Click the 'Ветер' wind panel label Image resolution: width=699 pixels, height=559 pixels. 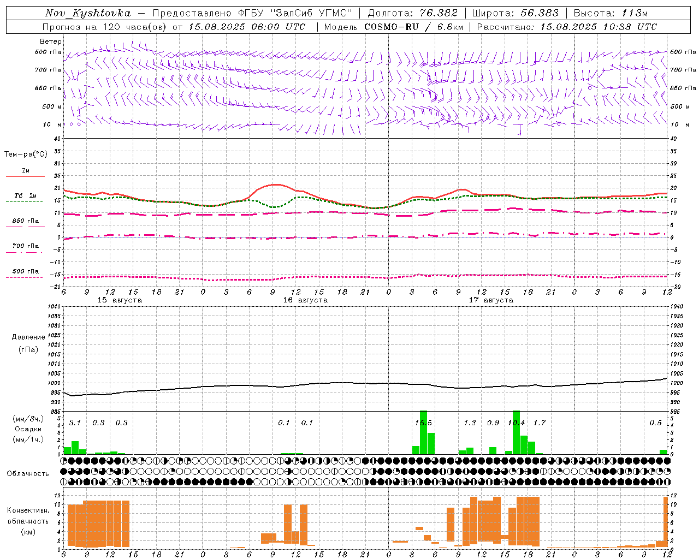click(x=50, y=41)
